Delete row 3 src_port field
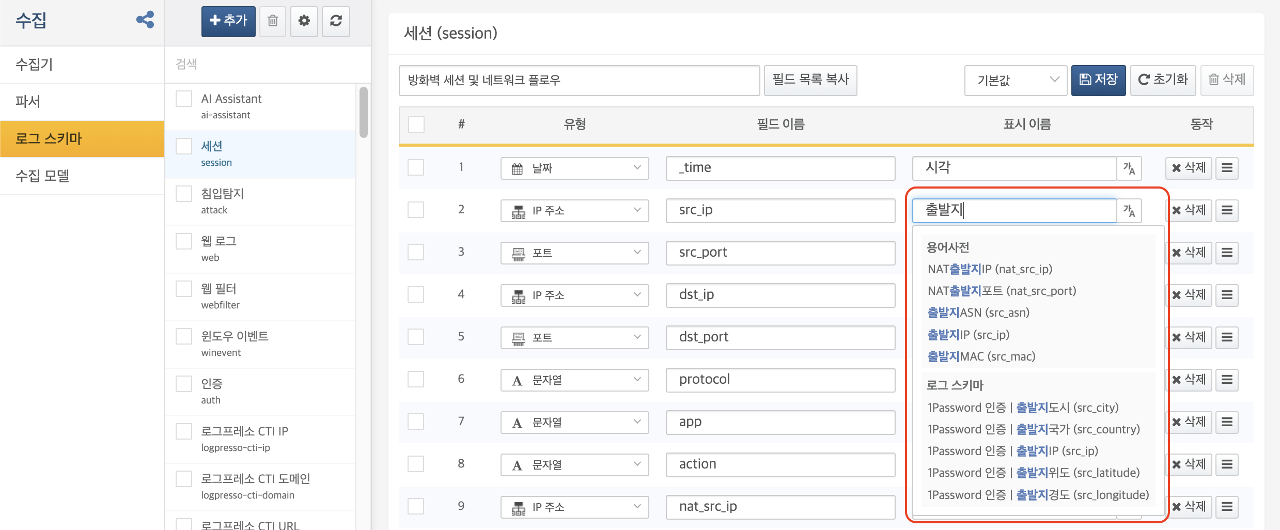 pos(1190,253)
